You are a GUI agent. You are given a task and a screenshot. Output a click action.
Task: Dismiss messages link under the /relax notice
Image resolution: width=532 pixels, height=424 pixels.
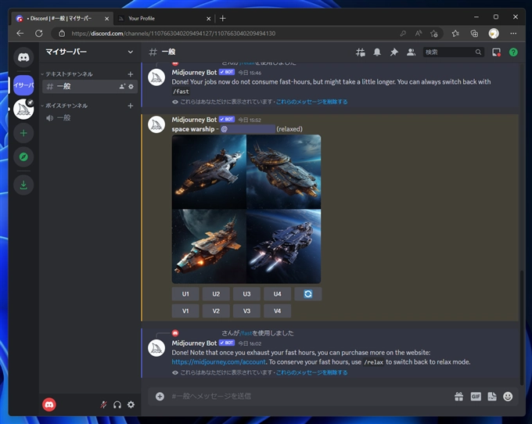coord(312,102)
